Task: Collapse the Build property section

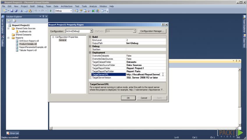Action: coord(90,37)
